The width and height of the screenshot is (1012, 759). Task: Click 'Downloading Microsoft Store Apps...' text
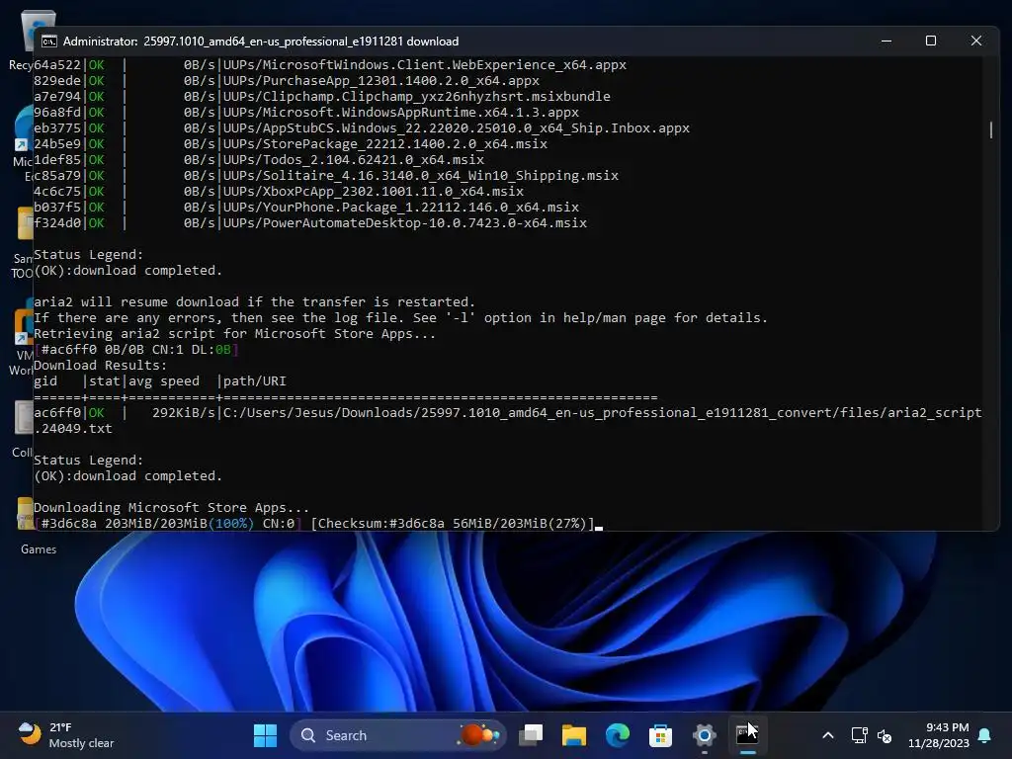coord(171,508)
